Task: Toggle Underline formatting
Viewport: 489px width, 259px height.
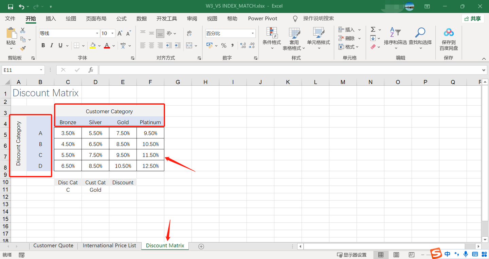Action: pyautogui.click(x=60, y=45)
